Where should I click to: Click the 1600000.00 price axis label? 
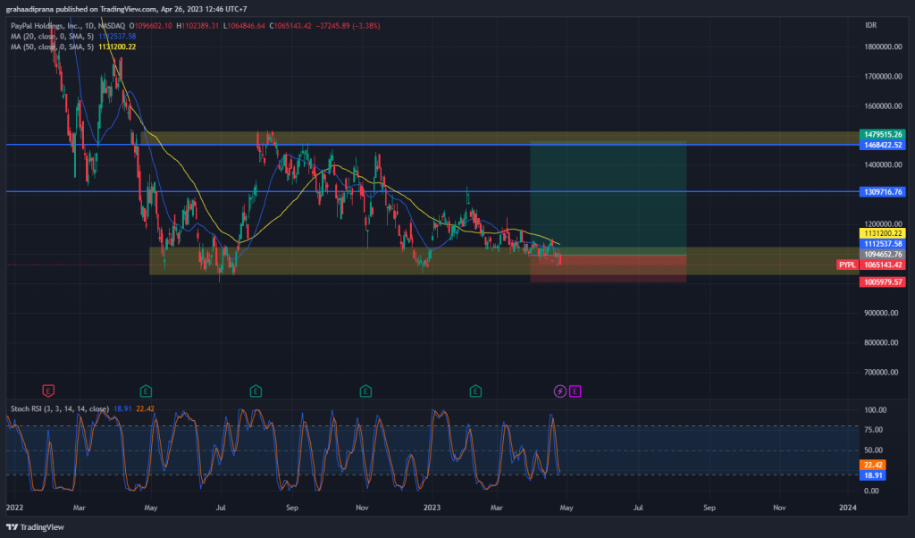tap(883, 106)
